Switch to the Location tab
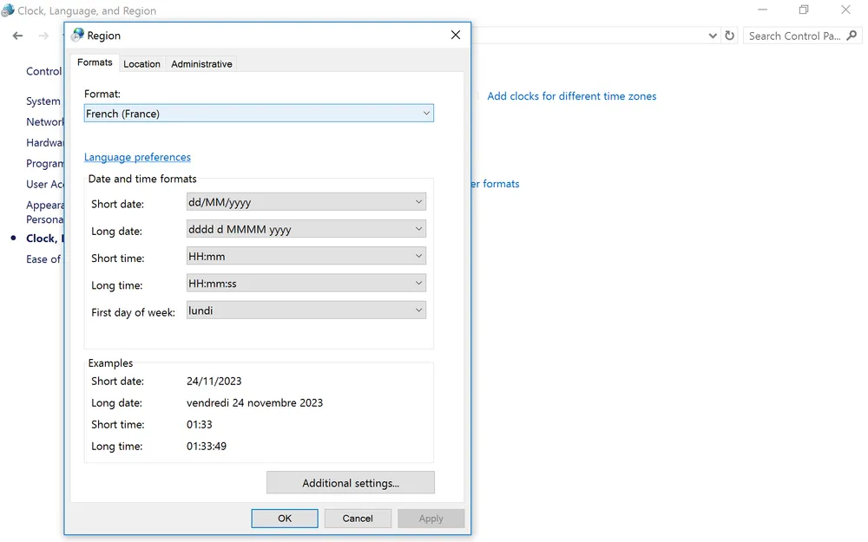Image resolution: width=868 pixels, height=542 pixels. pos(141,63)
